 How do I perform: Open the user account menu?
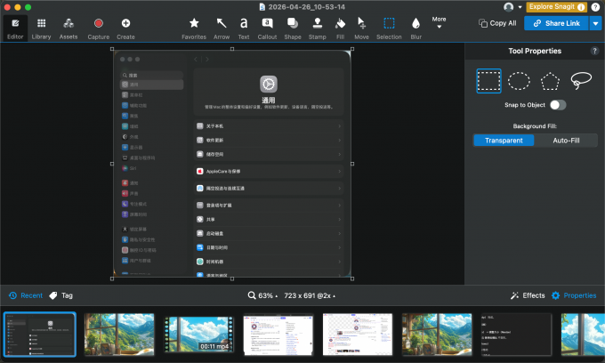pyautogui.click(x=512, y=7)
